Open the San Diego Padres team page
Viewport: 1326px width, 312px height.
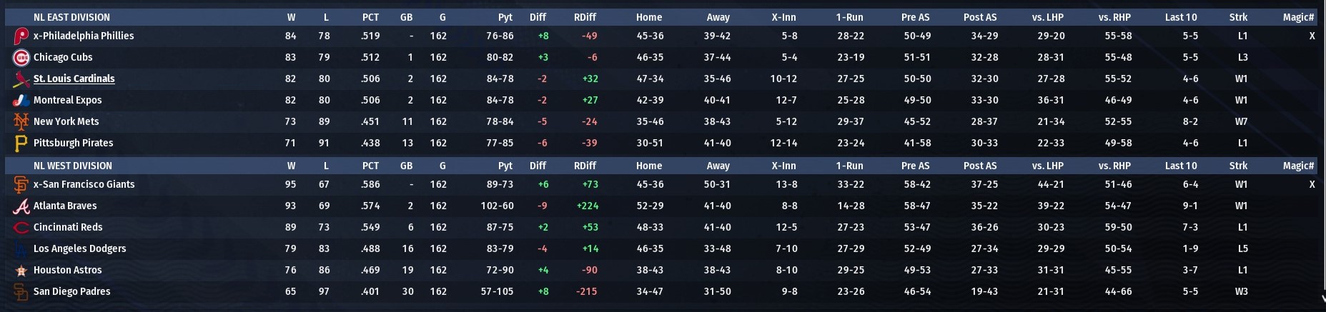(x=71, y=292)
